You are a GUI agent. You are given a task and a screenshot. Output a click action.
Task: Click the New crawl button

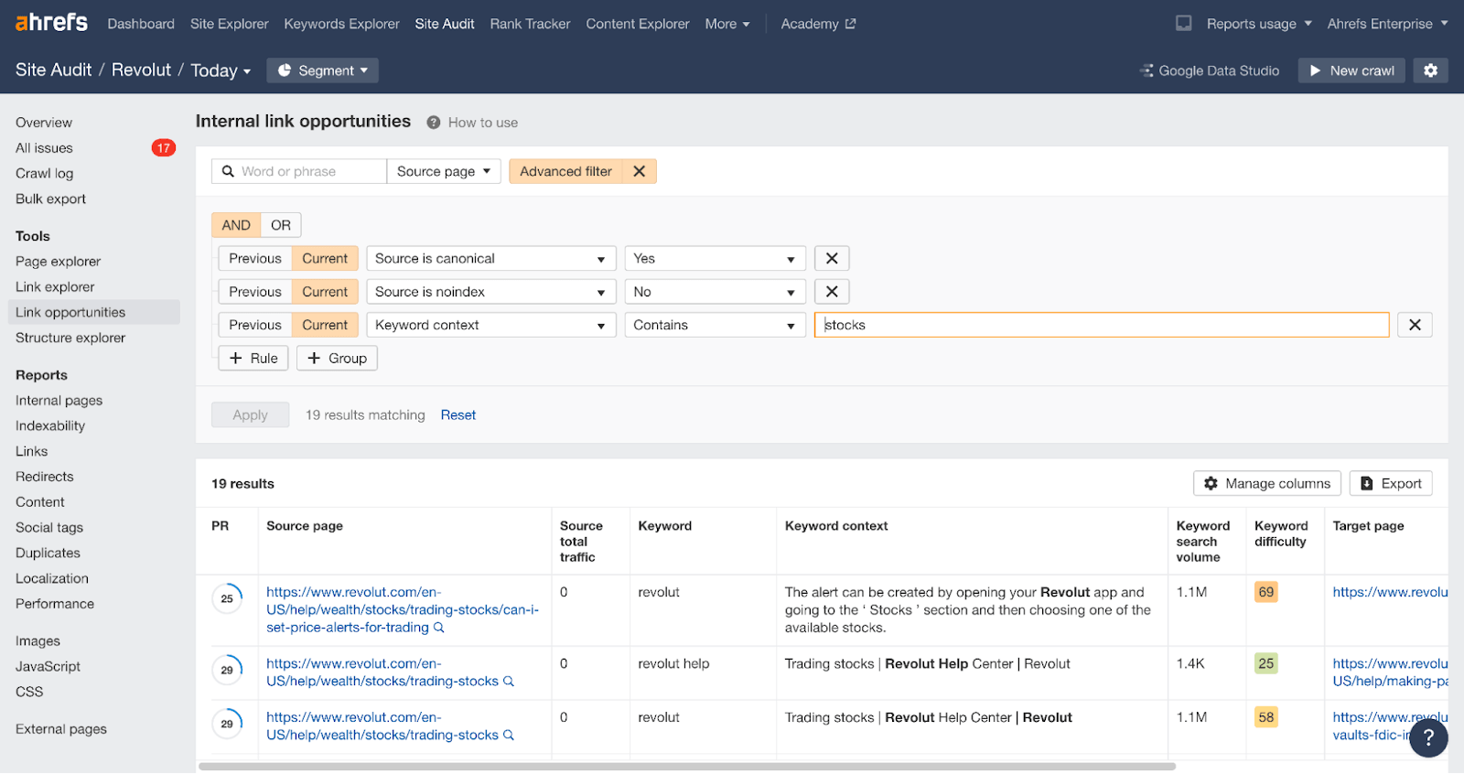(1351, 70)
